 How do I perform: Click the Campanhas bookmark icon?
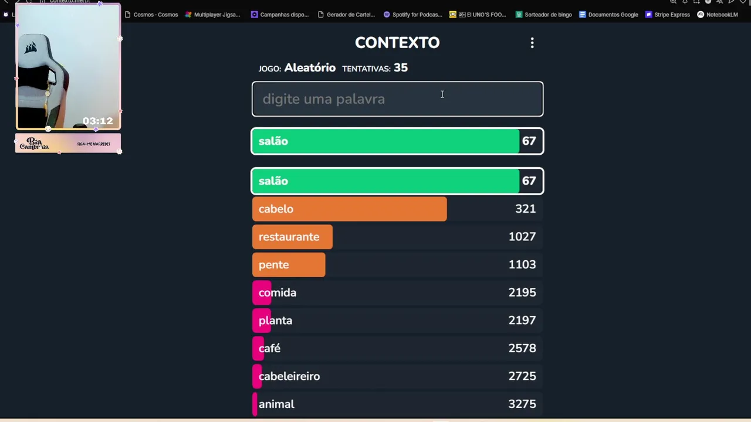tap(254, 15)
